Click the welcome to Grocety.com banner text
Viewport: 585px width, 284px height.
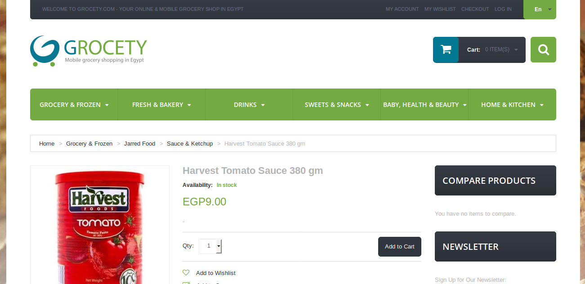click(x=143, y=9)
